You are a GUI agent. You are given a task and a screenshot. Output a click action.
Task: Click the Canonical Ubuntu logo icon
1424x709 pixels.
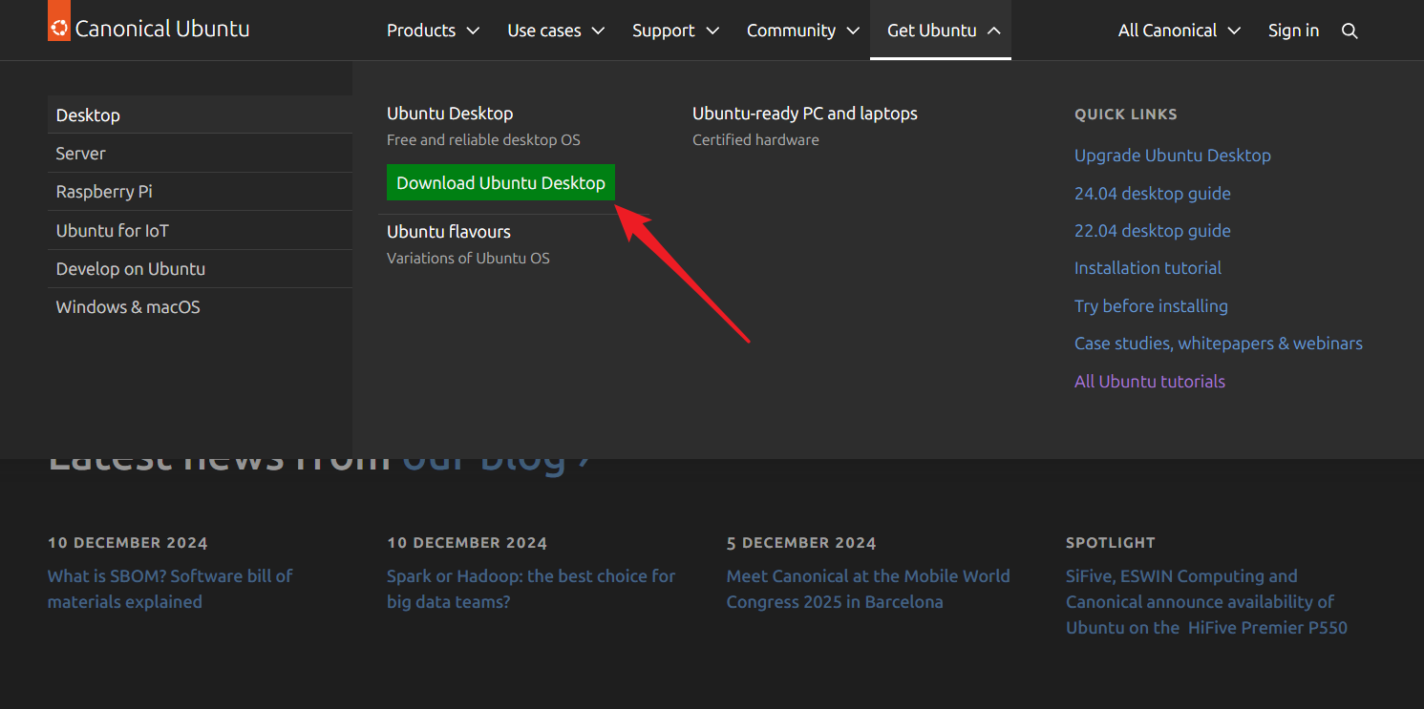point(59,22)
